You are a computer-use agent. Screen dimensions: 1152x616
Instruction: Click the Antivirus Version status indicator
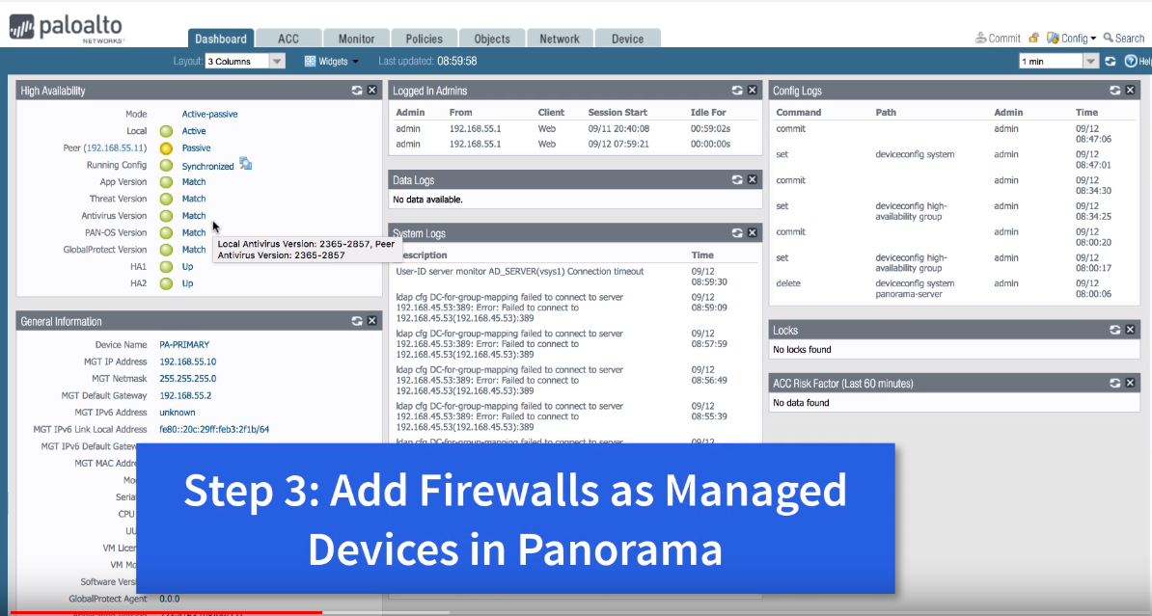(166, 216)
